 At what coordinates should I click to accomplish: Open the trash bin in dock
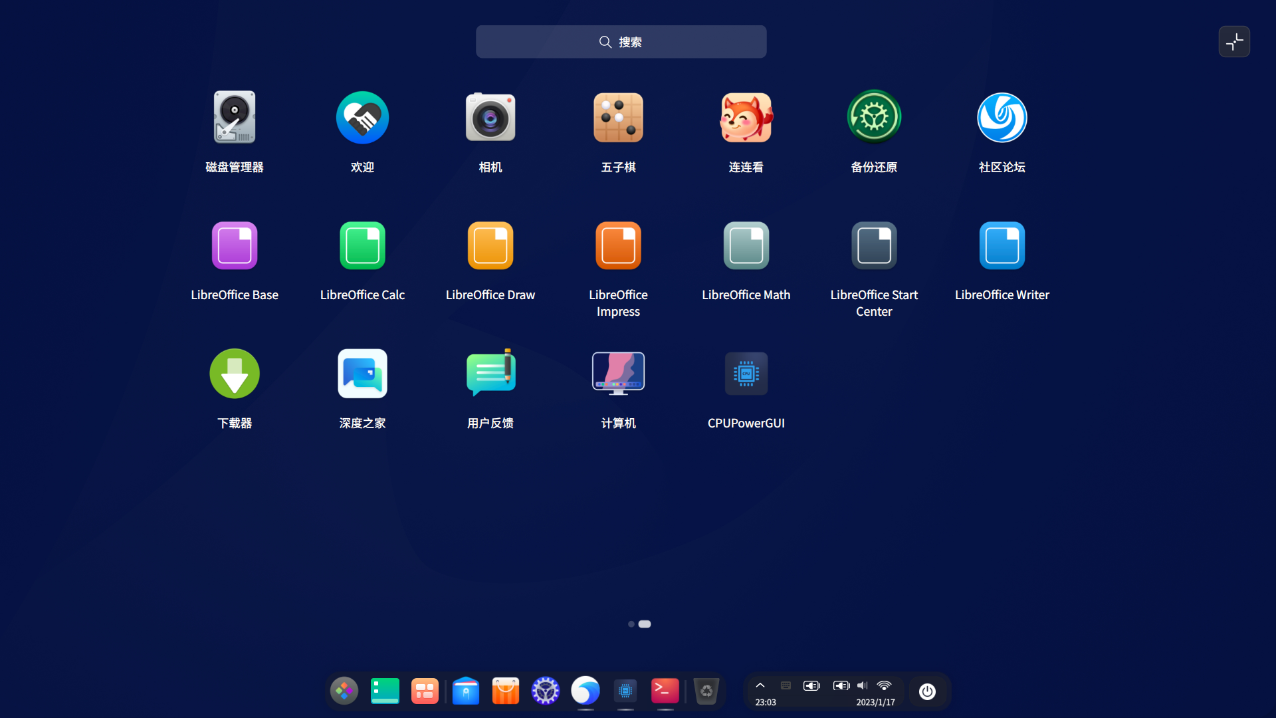pyautogui.click(x=706, y=691)
